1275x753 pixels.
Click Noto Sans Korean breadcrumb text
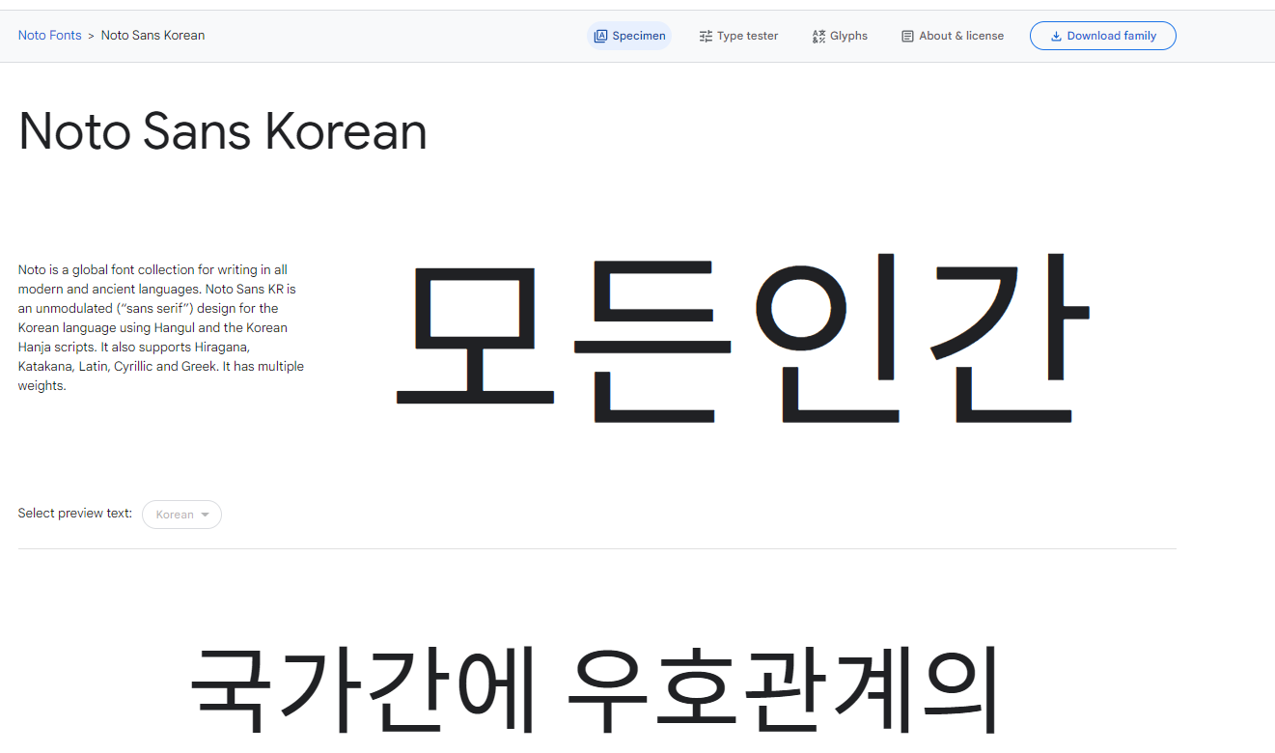[x=152, y=36]
